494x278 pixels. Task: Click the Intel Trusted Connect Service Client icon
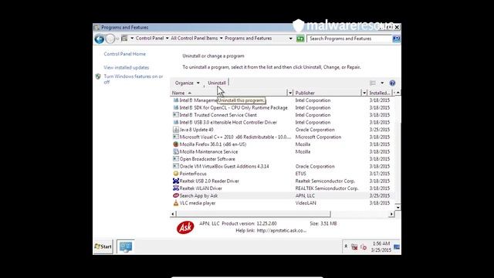point(176,115)
